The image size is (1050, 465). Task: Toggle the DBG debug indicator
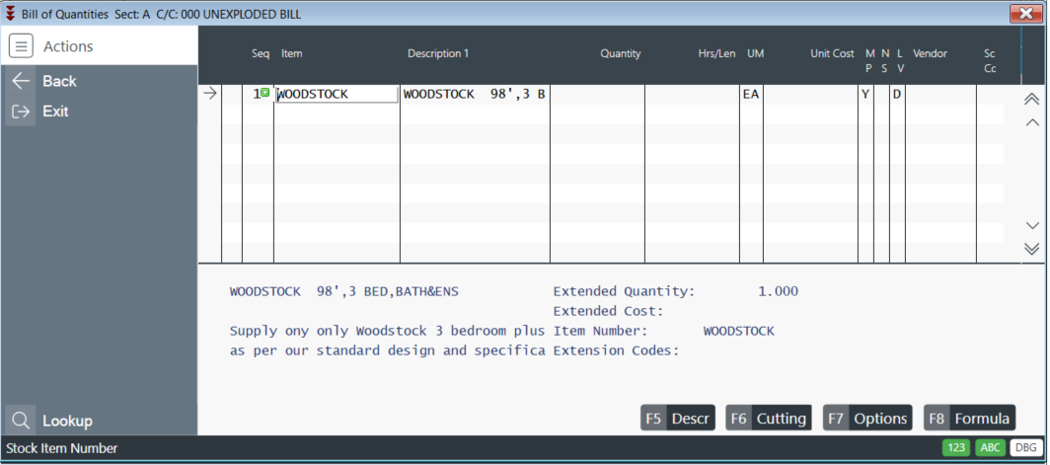(x=1024, y=448)
